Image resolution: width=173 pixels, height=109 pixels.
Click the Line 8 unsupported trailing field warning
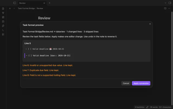[49, 75]
